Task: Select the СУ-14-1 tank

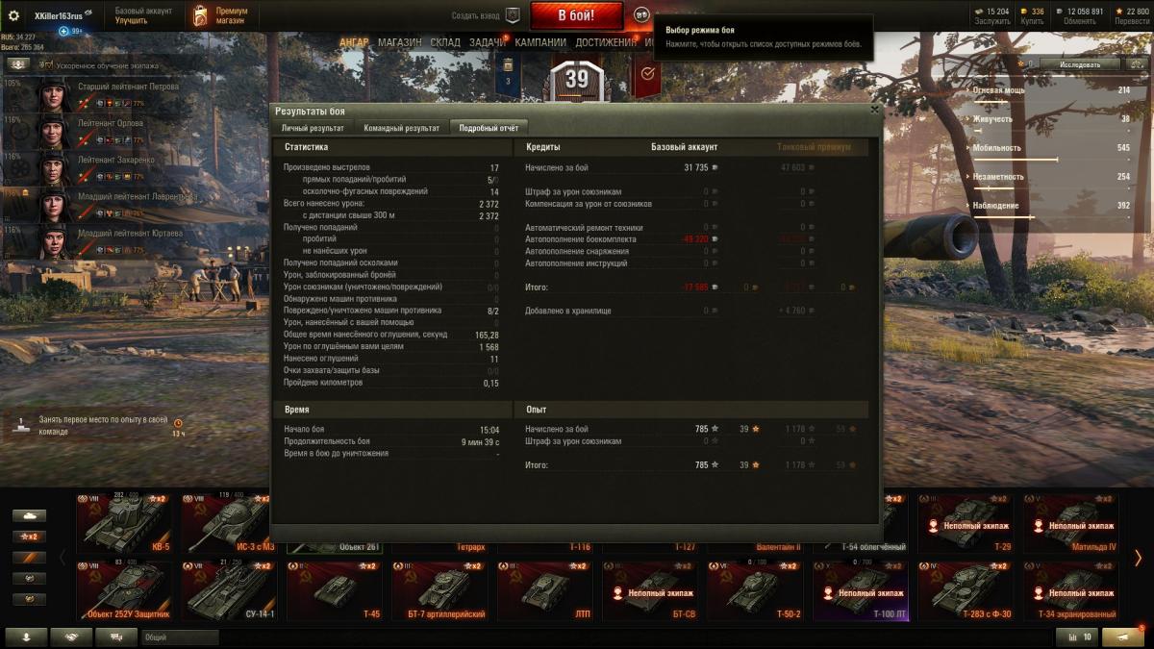Action: [228, 589]
